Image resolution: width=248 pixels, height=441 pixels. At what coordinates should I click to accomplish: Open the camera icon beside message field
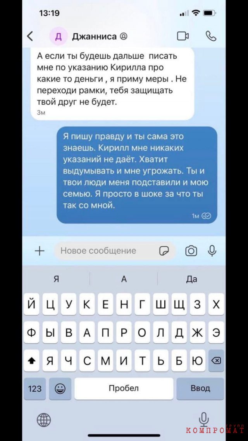(191, 251)
